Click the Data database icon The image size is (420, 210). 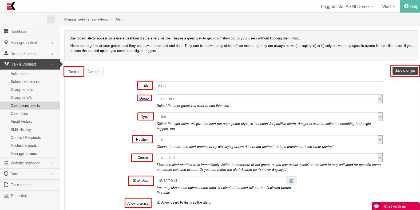(x=6, y=174)
